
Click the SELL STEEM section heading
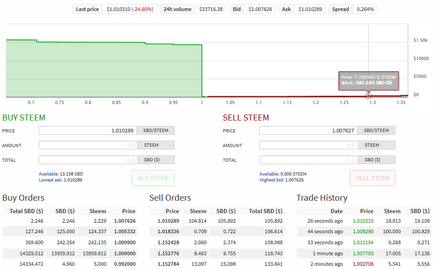coord(246,118)
